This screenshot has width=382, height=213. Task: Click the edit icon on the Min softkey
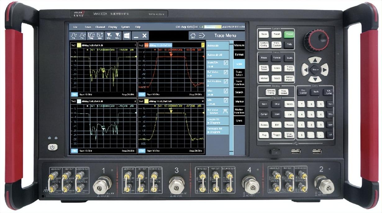[x=226, y=101]
